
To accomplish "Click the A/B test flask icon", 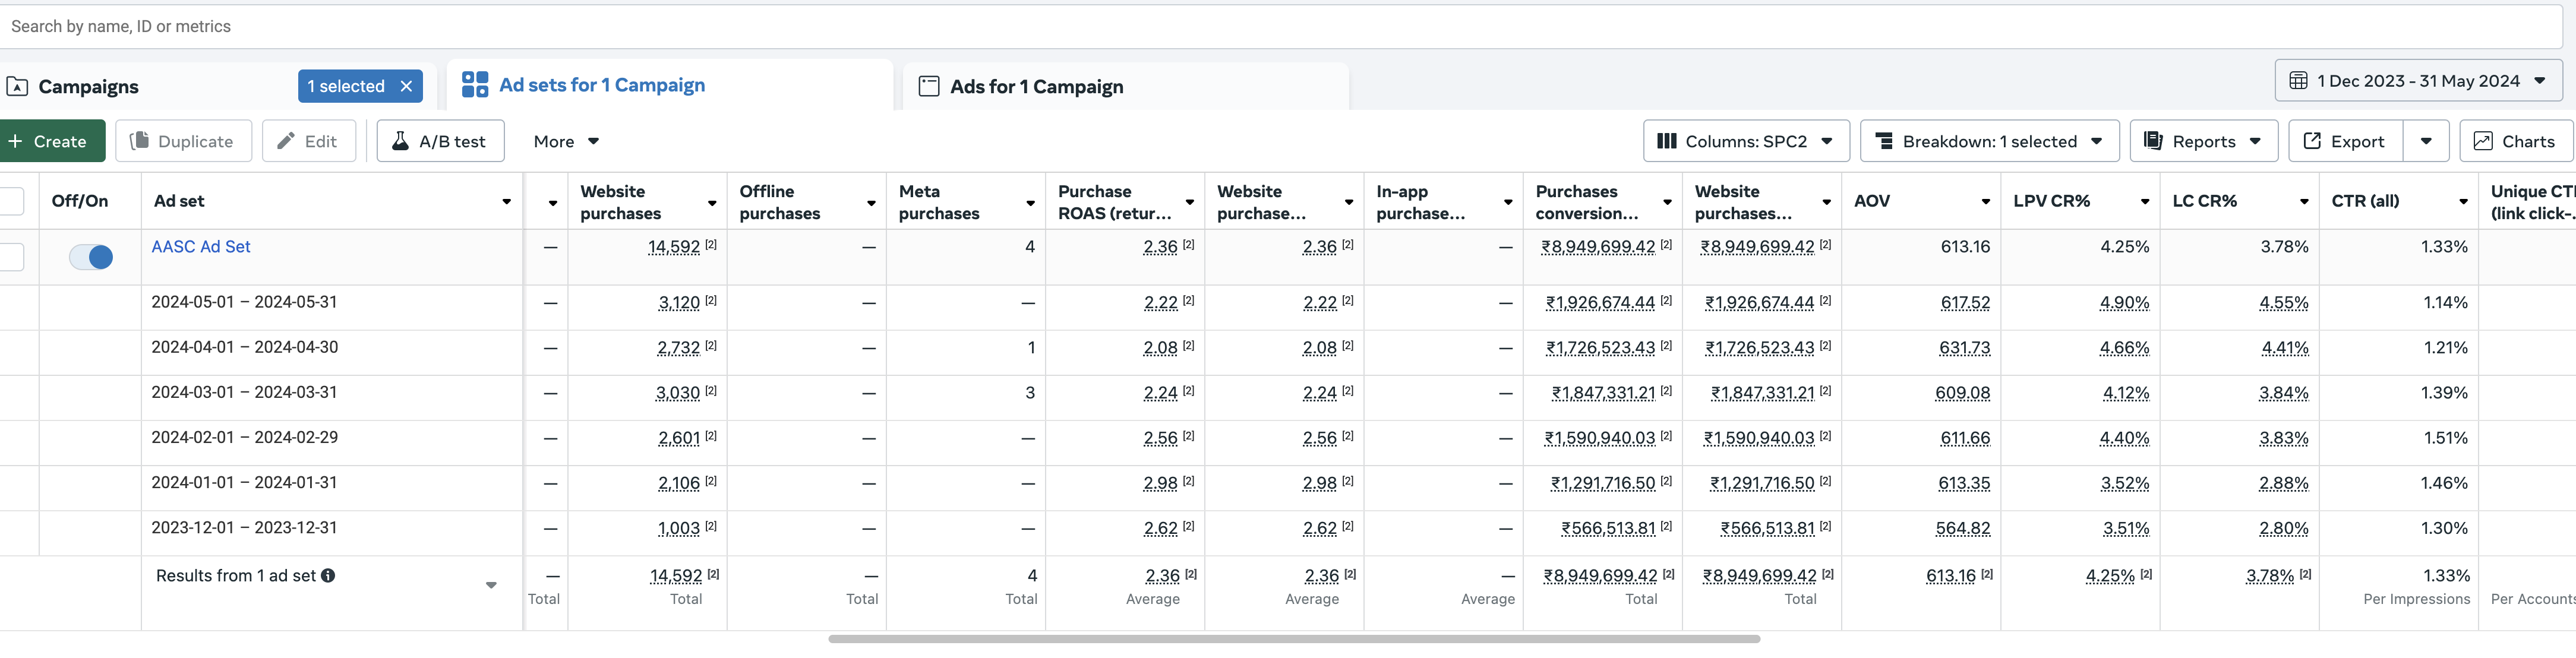I will [400, 141].
